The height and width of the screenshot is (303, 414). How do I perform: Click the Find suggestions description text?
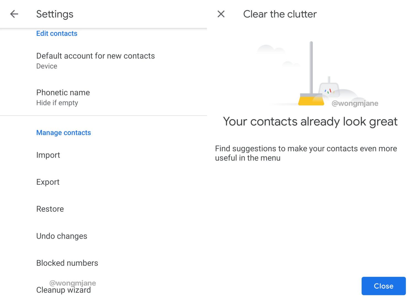[306, 153]
